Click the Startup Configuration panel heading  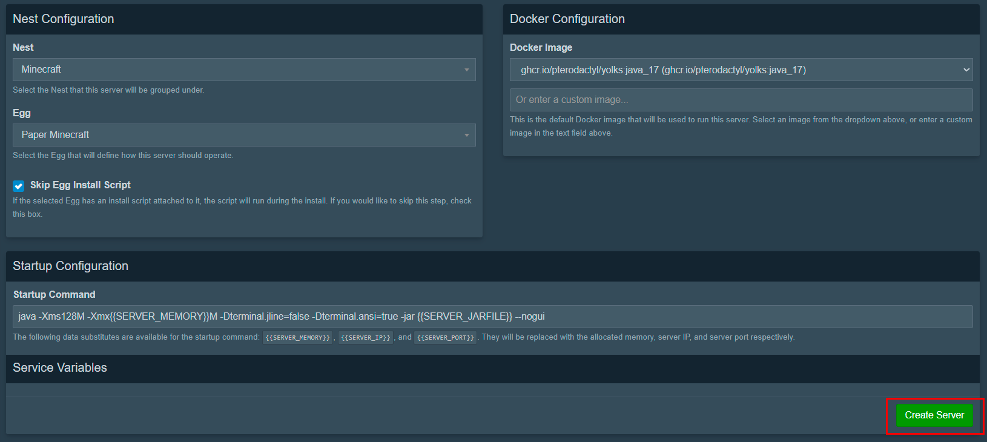(x=71, y=266)
